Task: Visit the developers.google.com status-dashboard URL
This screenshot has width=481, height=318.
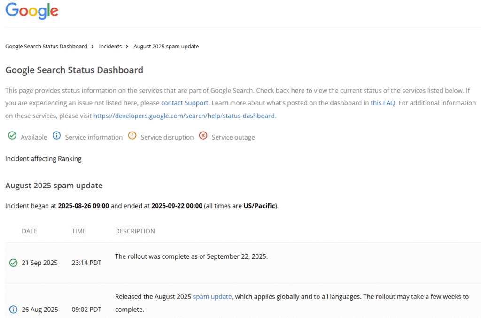Action: point(184,116)
